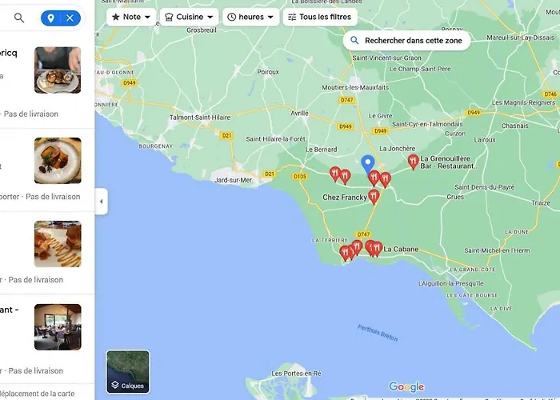
Task: Click the blue selected location pin
Action: point(368,165)
